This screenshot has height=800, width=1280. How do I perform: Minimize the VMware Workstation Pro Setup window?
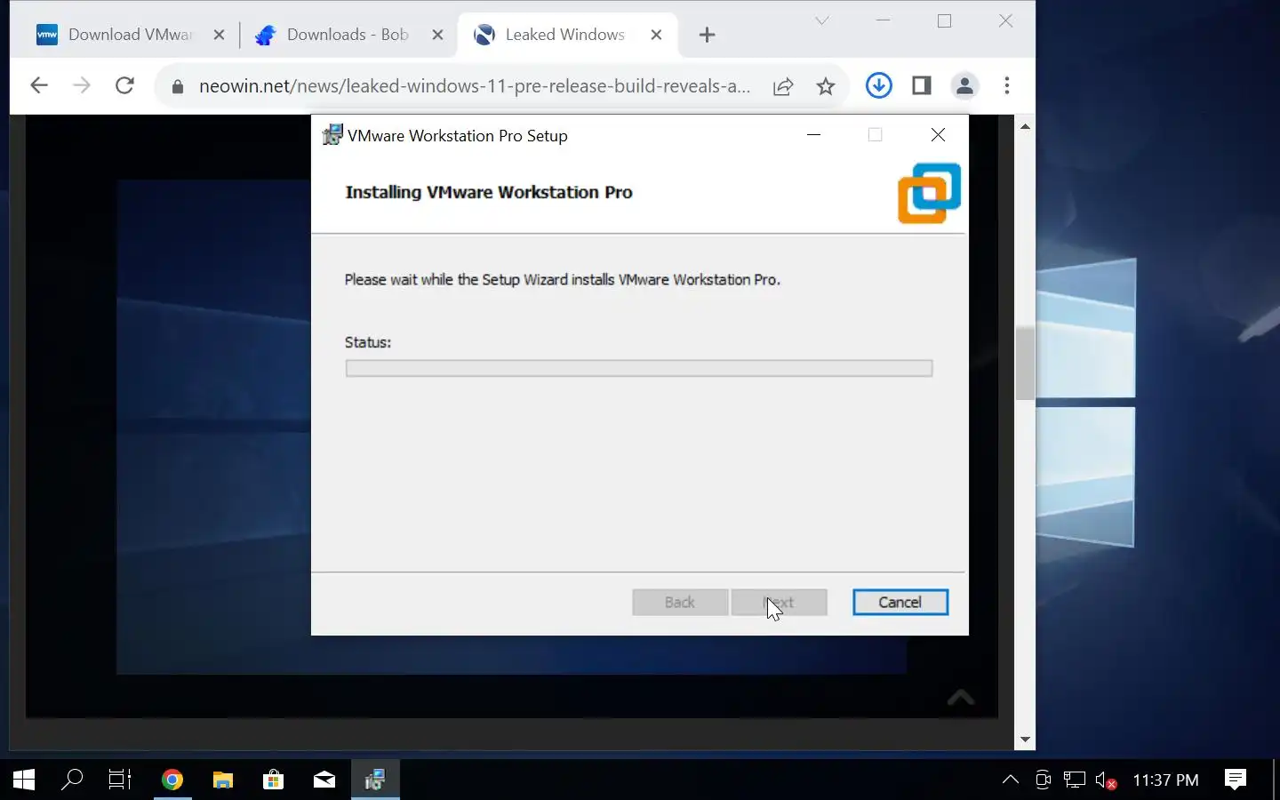pos(813,134)
